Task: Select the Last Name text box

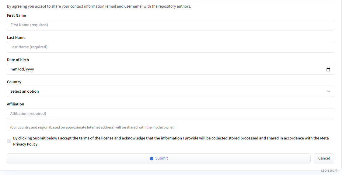Action: pos(170,47)
